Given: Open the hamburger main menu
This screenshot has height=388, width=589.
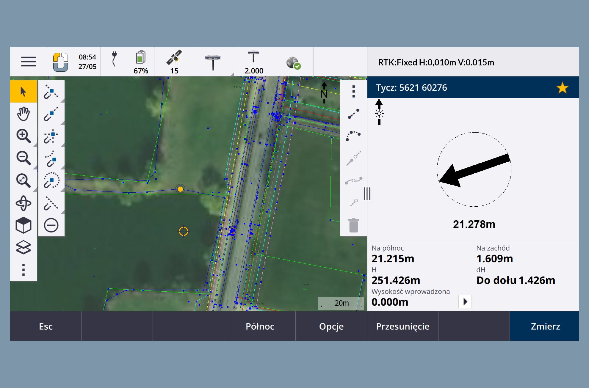Looking at the screenshot, I should (x=29, y=62).
